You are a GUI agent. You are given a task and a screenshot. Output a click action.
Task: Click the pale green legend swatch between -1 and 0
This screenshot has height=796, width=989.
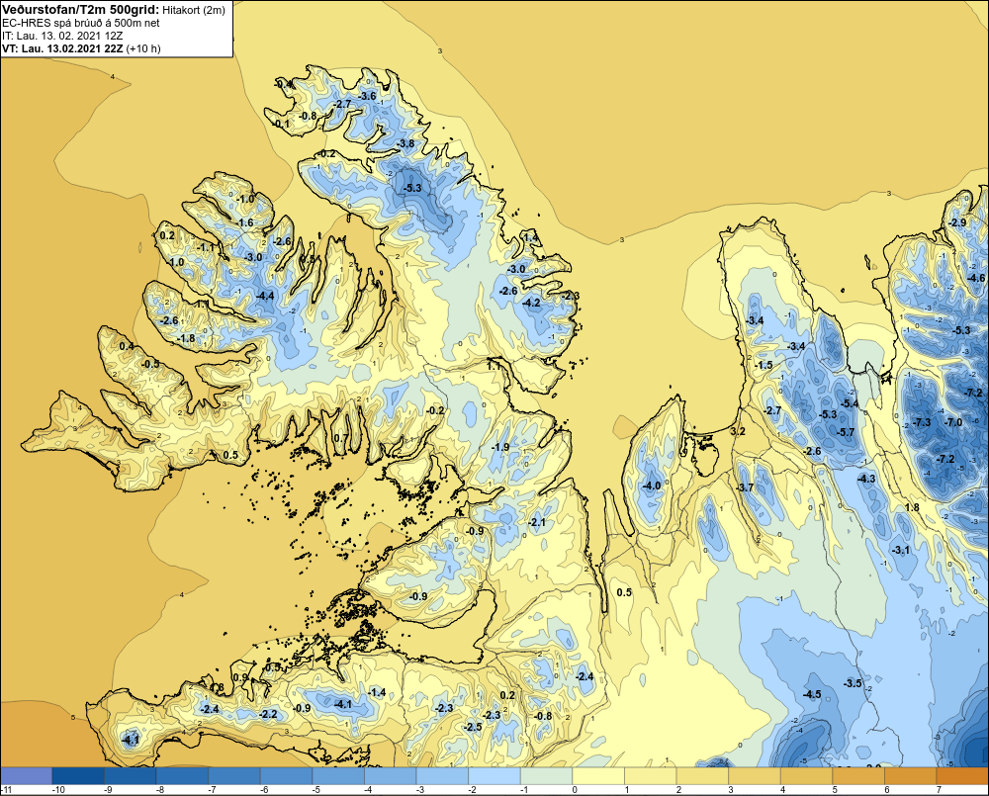coord(547,776)
